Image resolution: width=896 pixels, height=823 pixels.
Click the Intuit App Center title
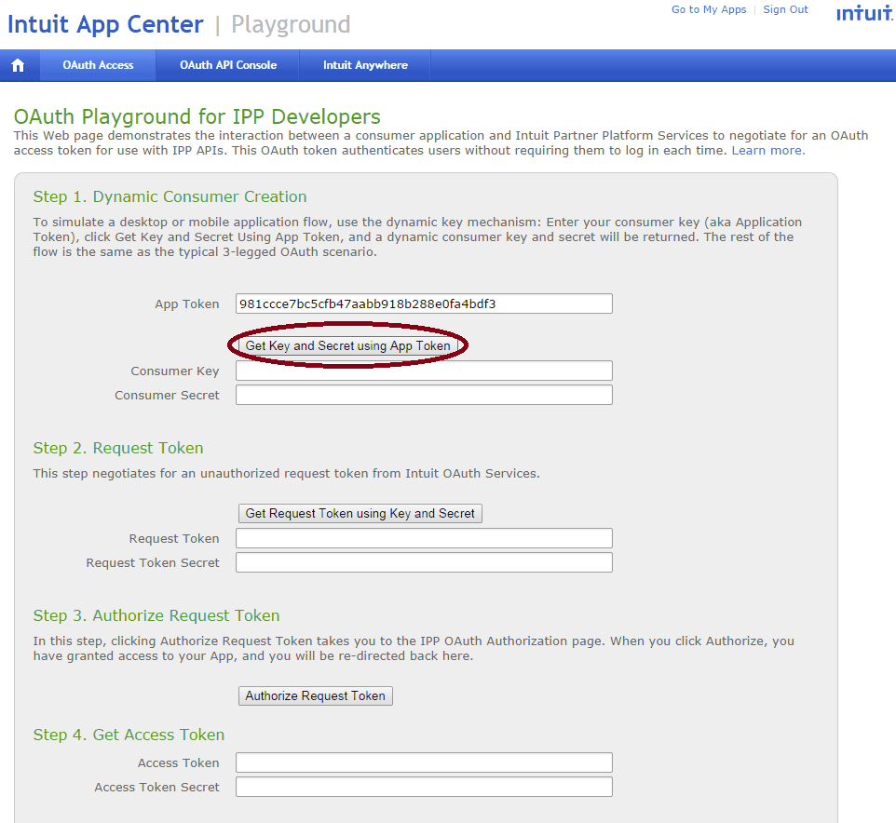(x=105, y=24)
